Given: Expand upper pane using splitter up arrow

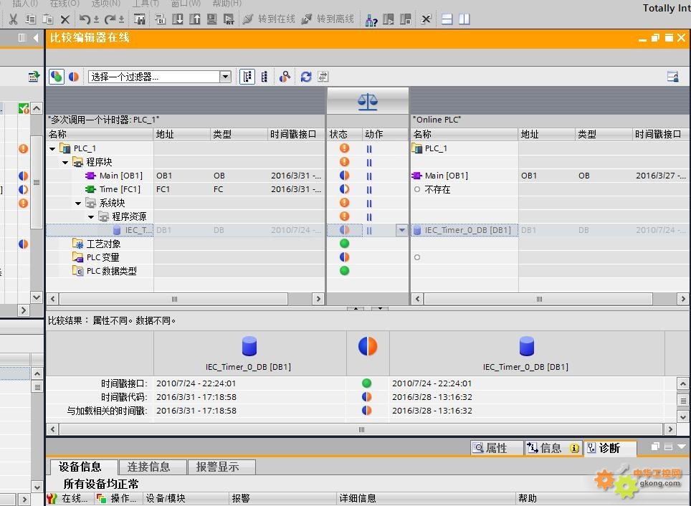Looking at the screenshot, I should point(356,308).
